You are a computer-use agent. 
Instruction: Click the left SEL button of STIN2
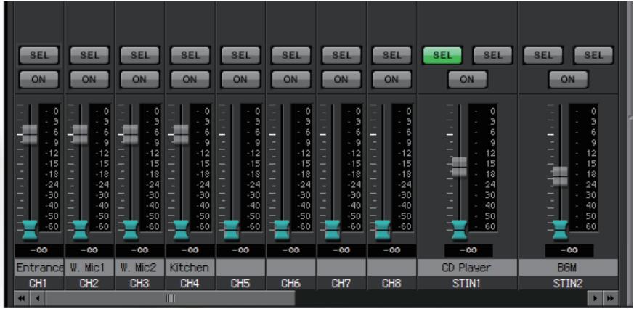[543, 55]
